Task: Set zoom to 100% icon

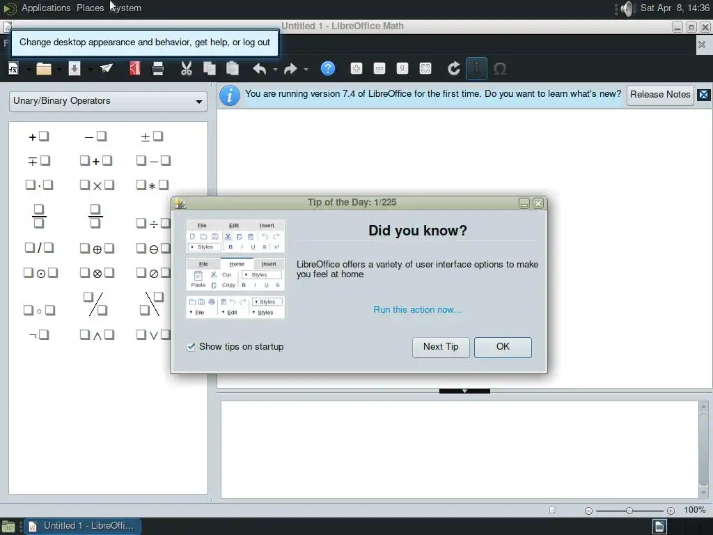Action: 402,69
